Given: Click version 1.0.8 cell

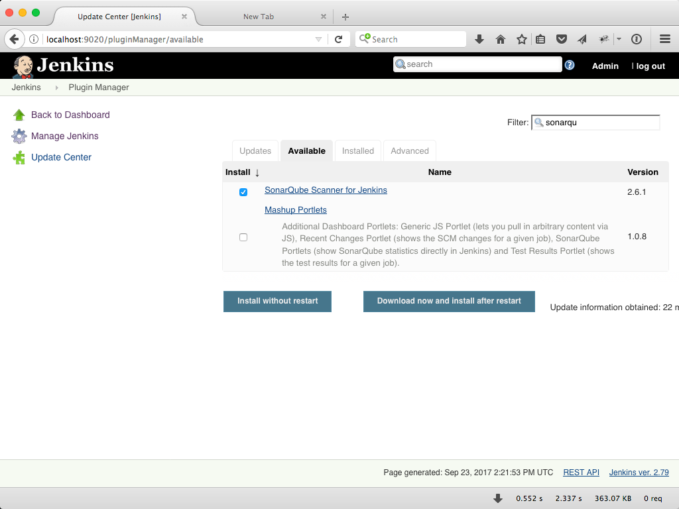Looking at the screenshot, I should [x=637, y=237].
